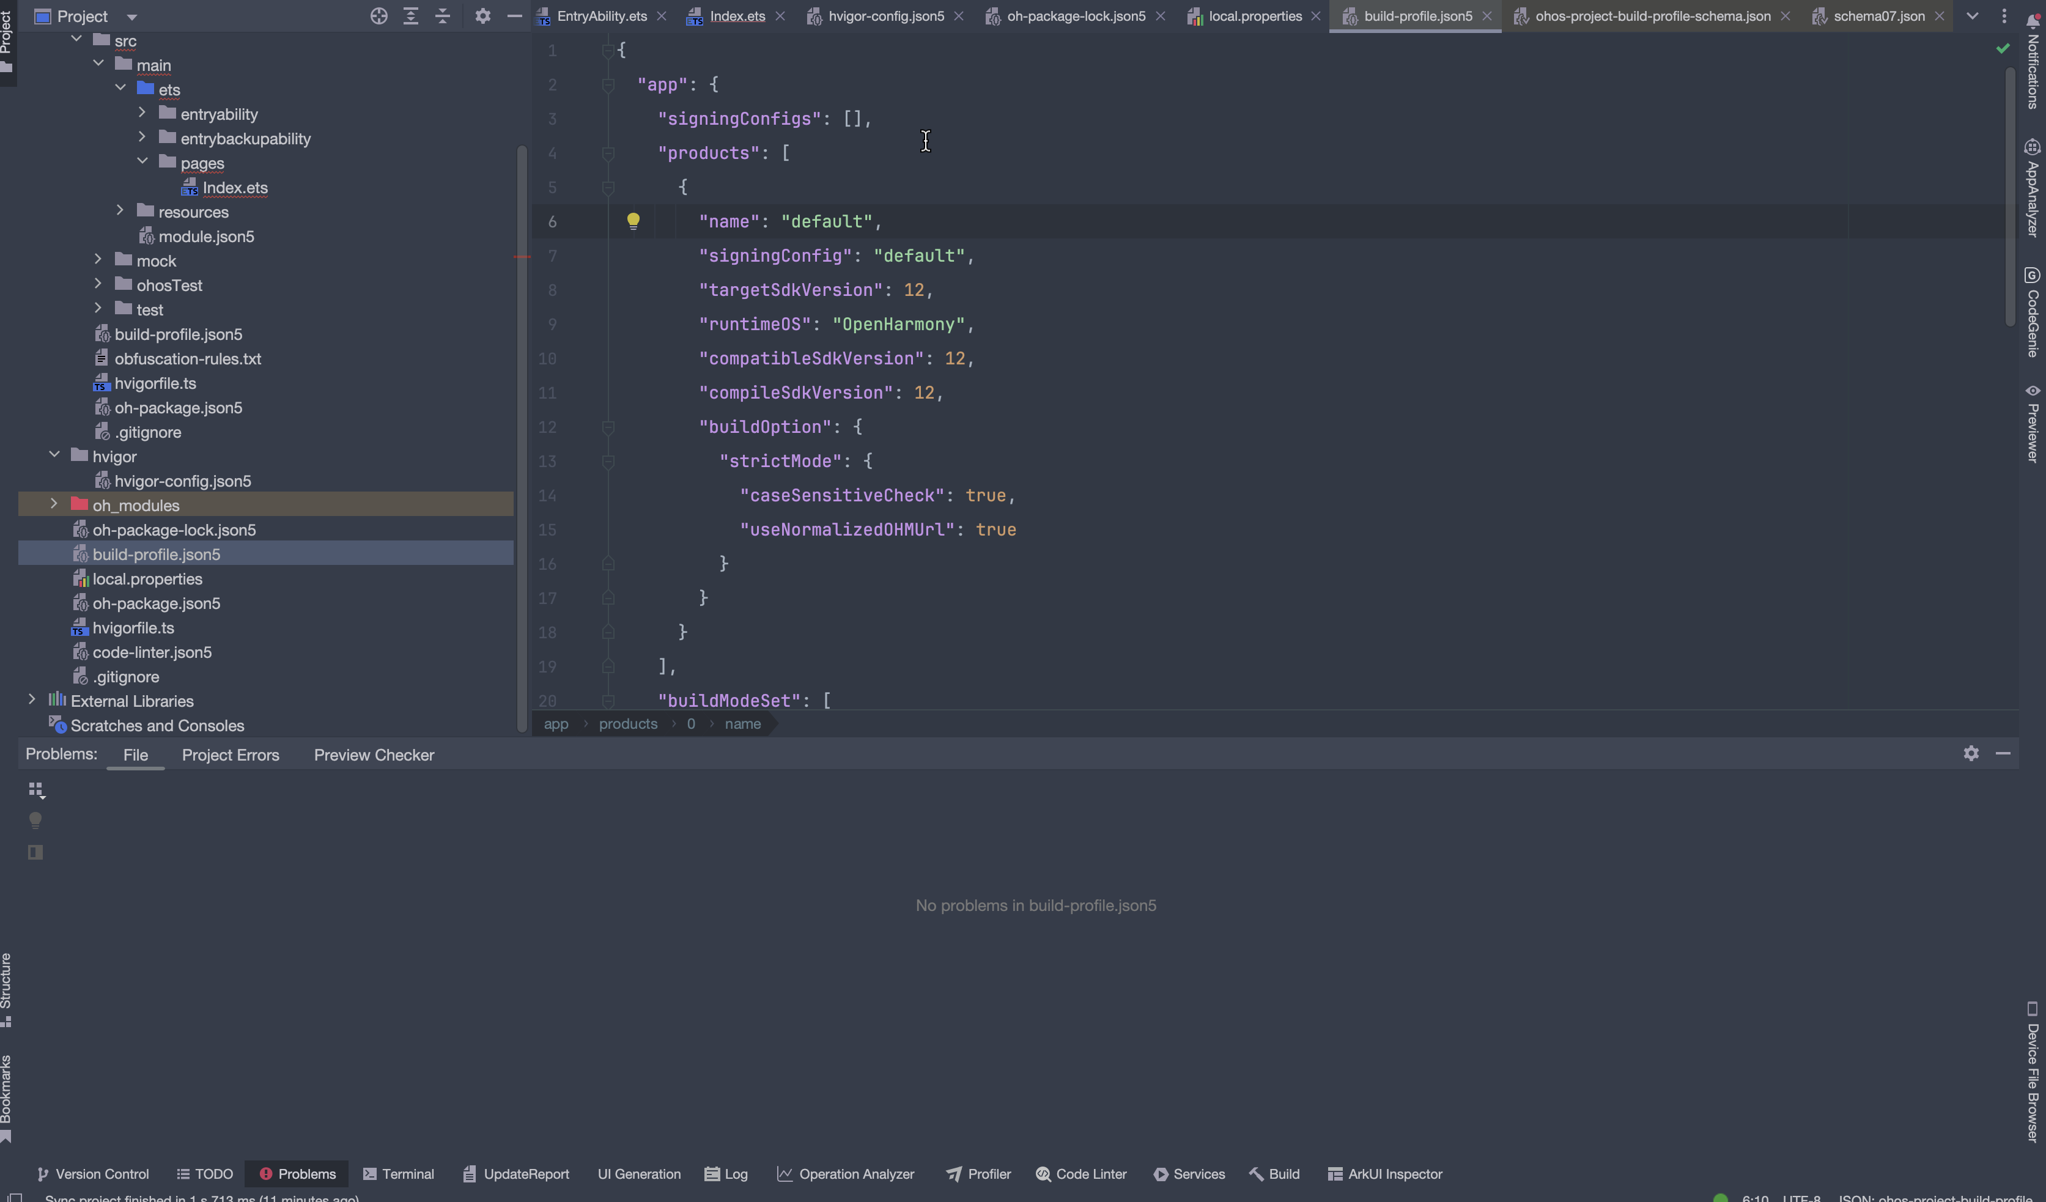Expand the entrybackupability folder
The width and height of the screenshot is (2046, 1202).
pos(142,136)
